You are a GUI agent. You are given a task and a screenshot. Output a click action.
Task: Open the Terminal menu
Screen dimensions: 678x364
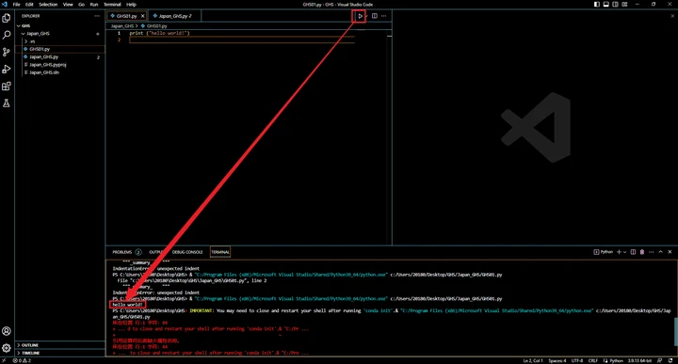112,5
